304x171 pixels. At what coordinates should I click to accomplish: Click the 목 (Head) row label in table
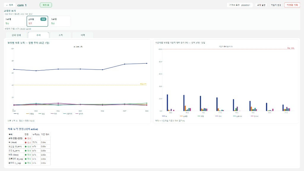coord(12,142)
